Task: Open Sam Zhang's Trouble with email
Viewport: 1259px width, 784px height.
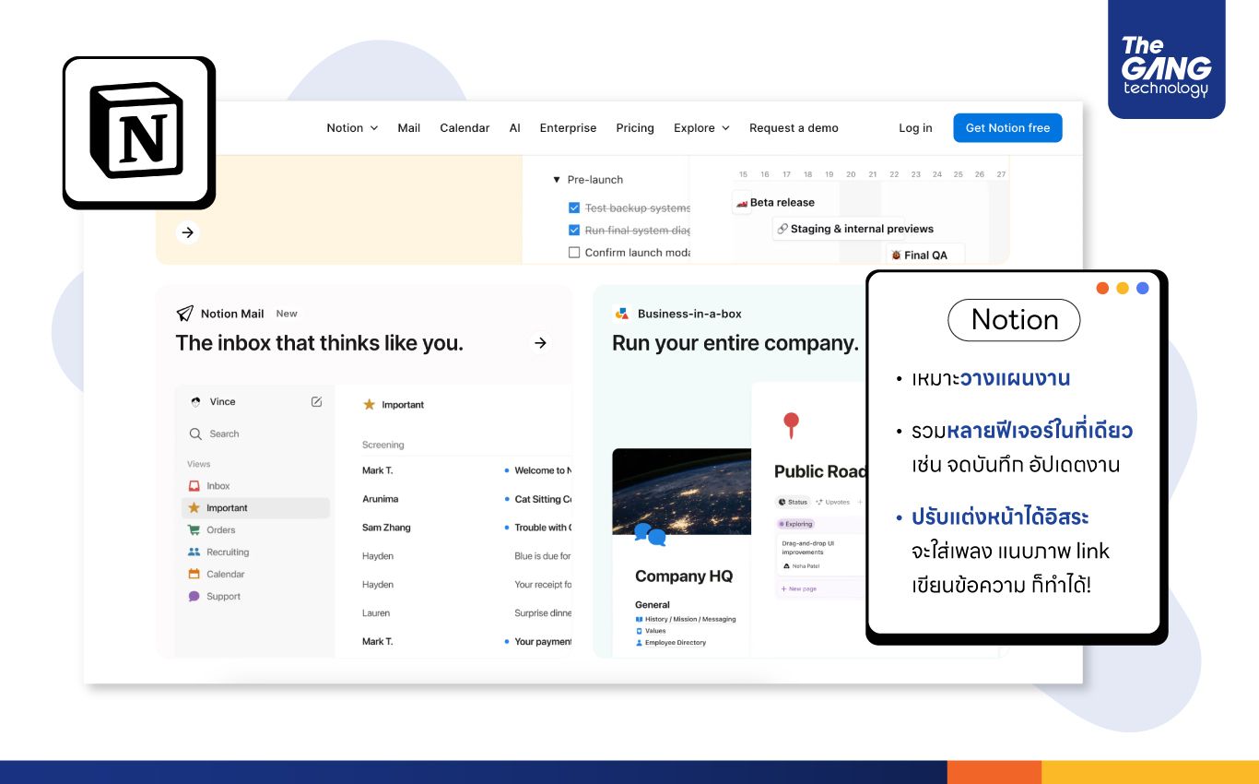Action: tap(466, 528)
